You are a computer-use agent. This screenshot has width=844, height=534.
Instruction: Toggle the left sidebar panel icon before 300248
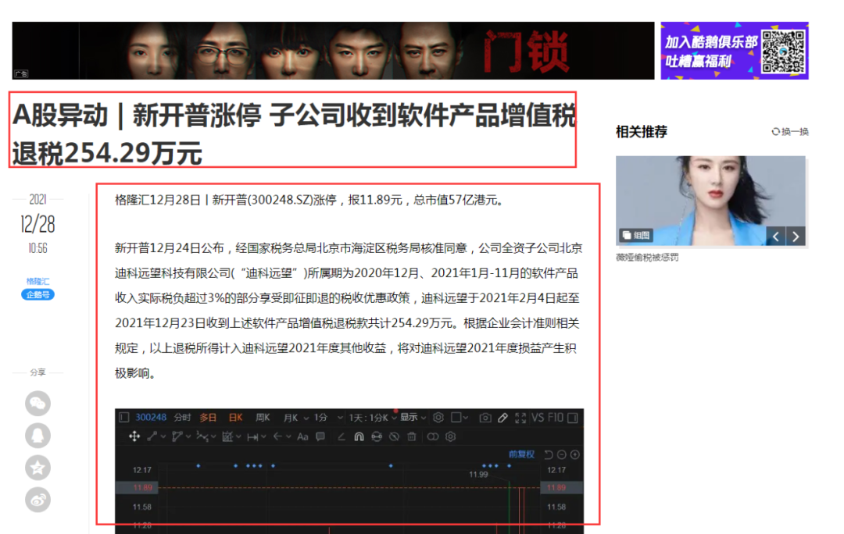coord(123,418)
